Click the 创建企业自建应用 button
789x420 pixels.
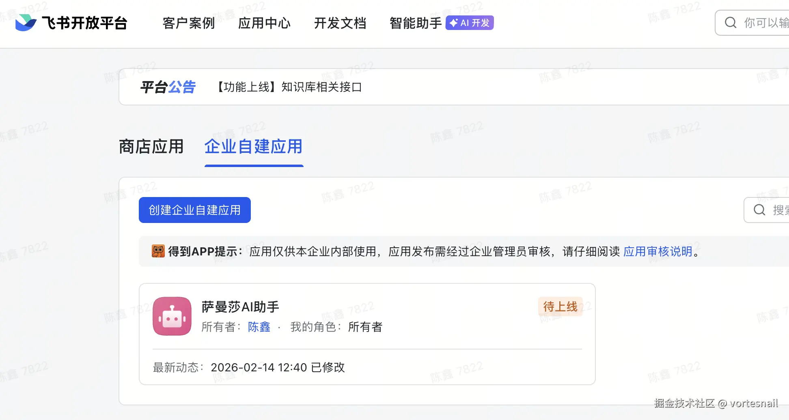point(194,210)
